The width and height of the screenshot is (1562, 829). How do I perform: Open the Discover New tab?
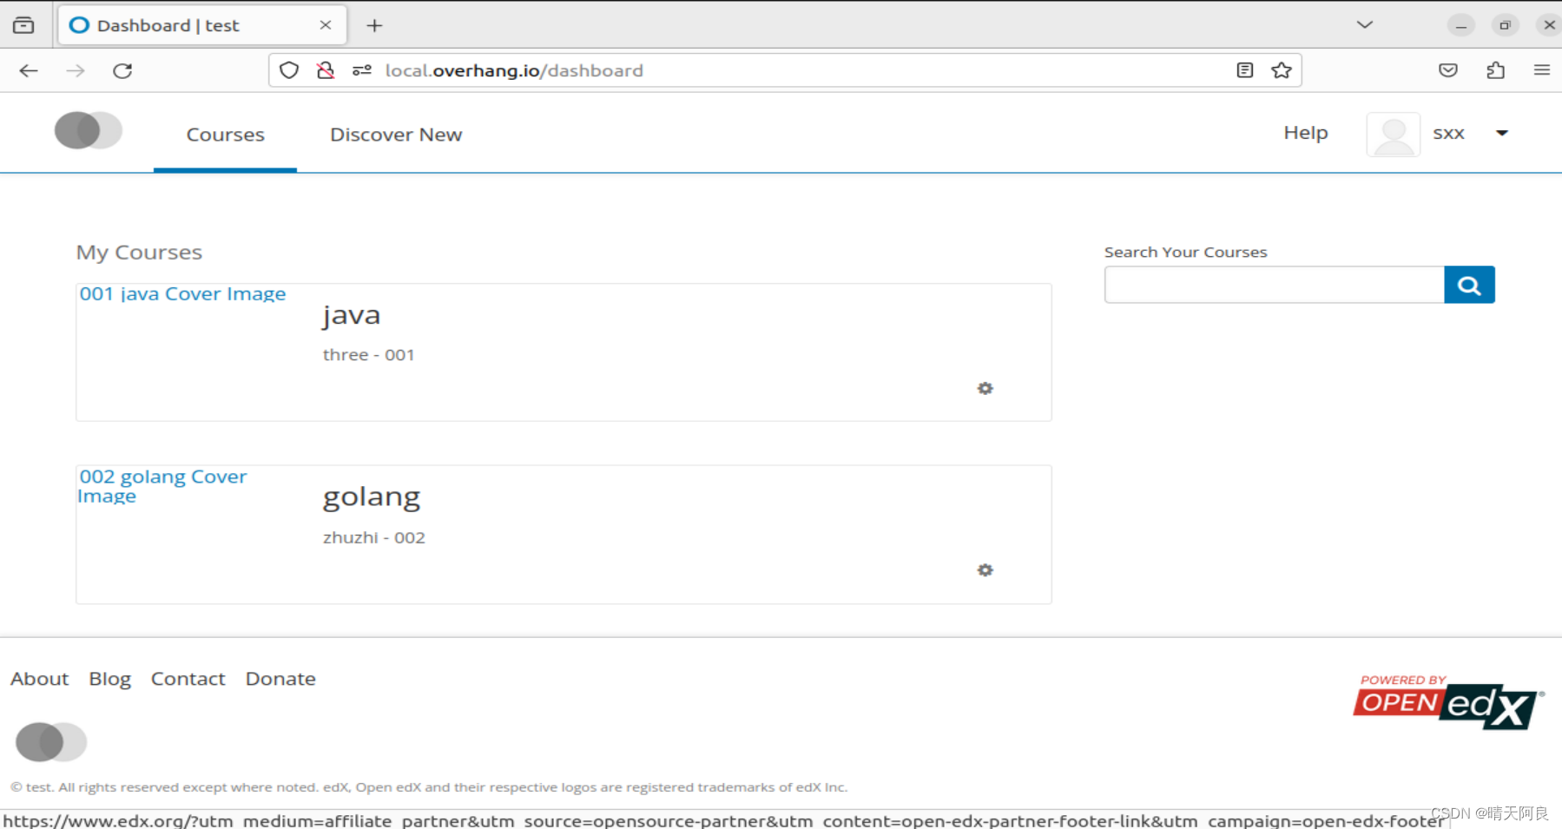point(396,135)
